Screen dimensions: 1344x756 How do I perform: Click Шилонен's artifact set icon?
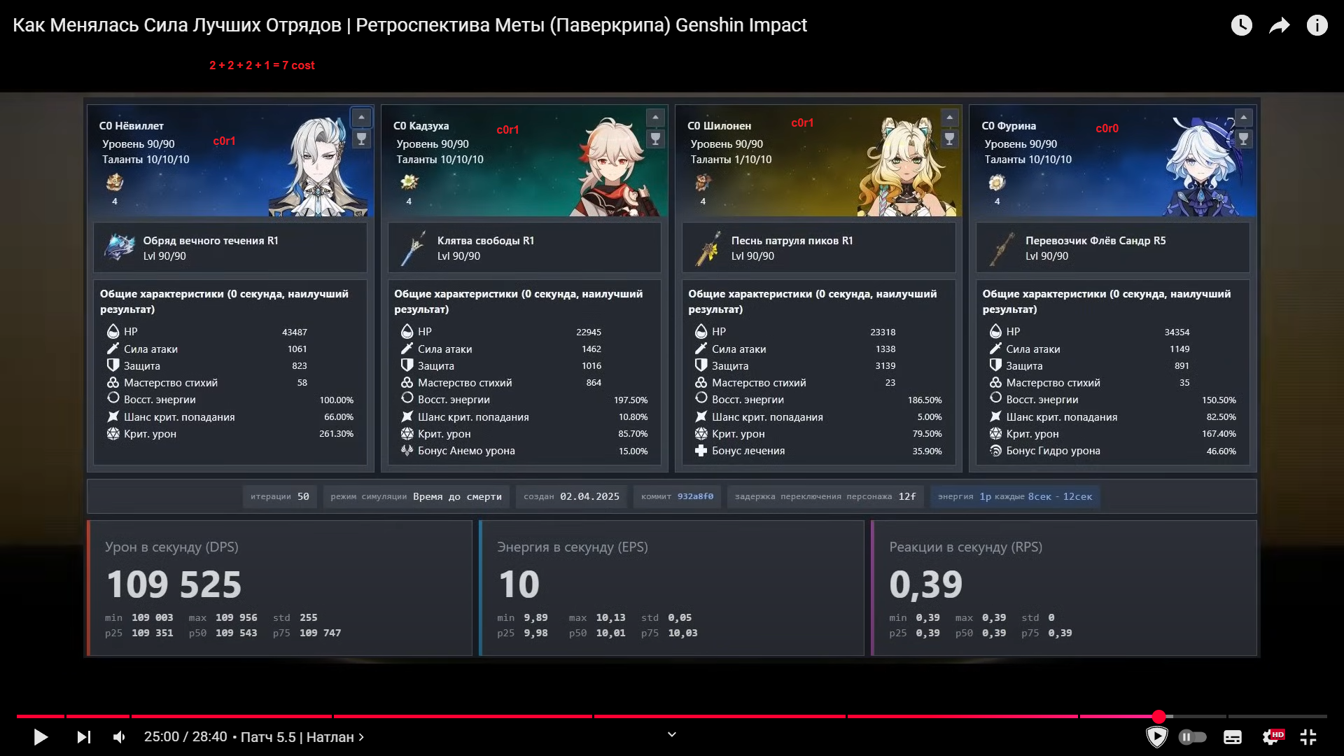[703, 183]
